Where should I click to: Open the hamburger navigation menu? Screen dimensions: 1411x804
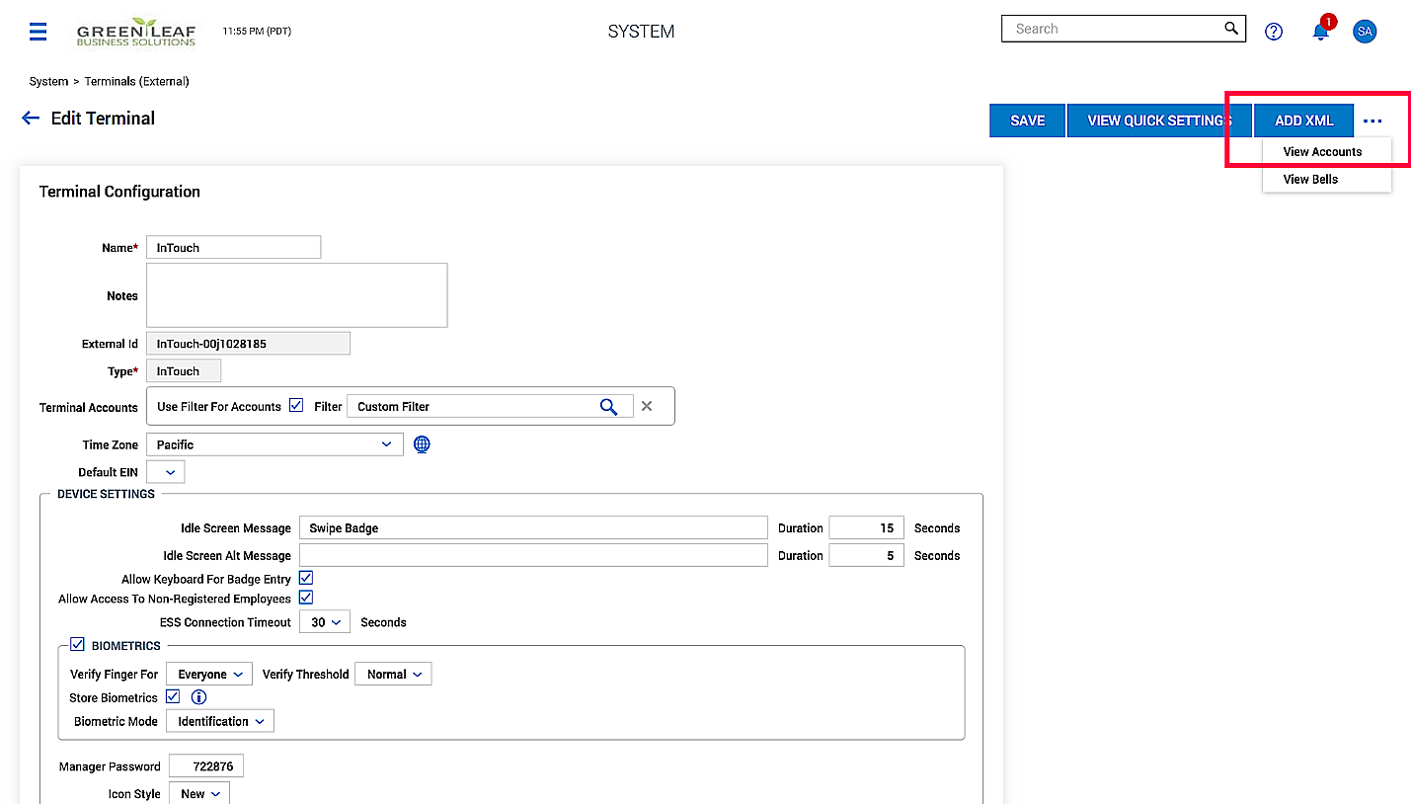pyautogui.click(x=39, y=32)
